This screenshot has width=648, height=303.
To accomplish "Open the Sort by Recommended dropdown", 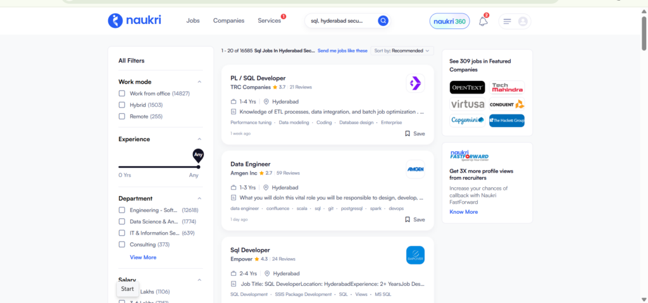I will pyautogui.click(x=401, y=51).
